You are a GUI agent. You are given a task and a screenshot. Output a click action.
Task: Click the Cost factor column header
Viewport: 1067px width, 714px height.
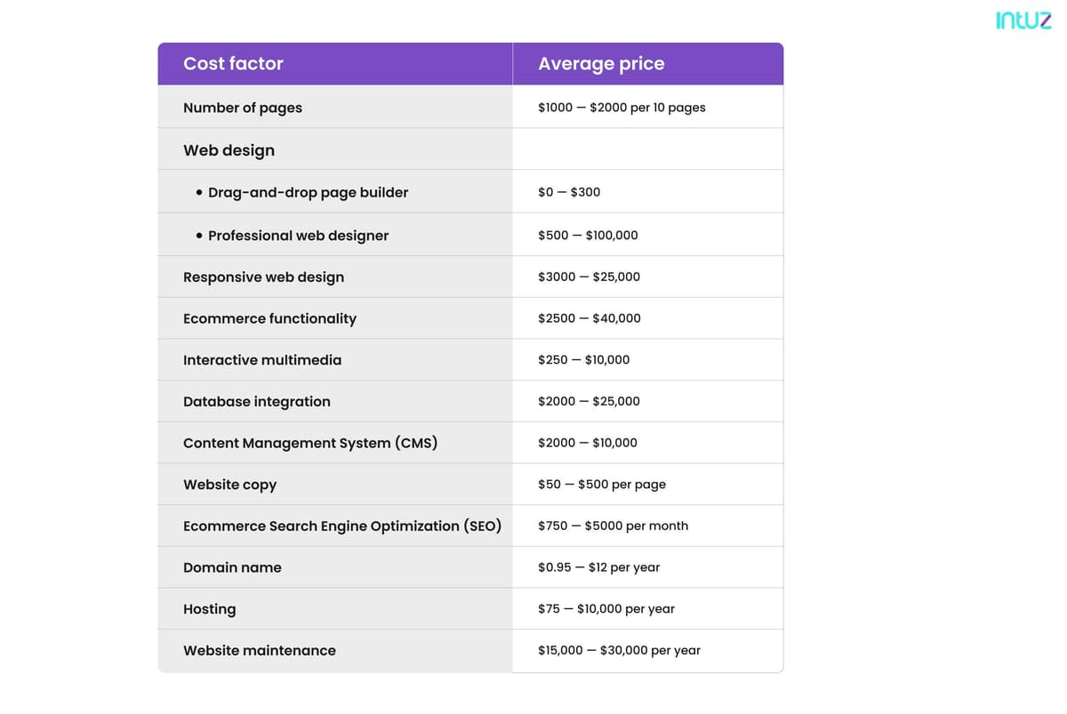(233, 64)
